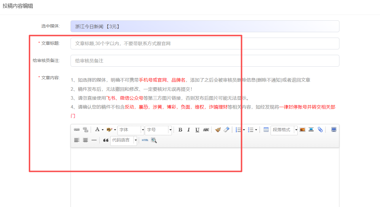Viewport: 380px width, 207px height.
Task: Toggle bold formatting in editor
Action: click(x=180, y=130)
